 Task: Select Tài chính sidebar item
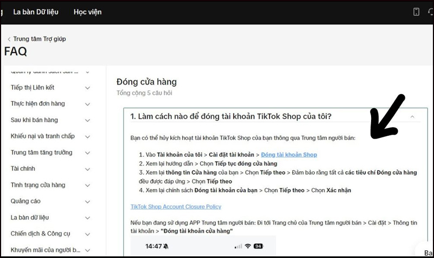pyautogui.click(x=23, y=168)
